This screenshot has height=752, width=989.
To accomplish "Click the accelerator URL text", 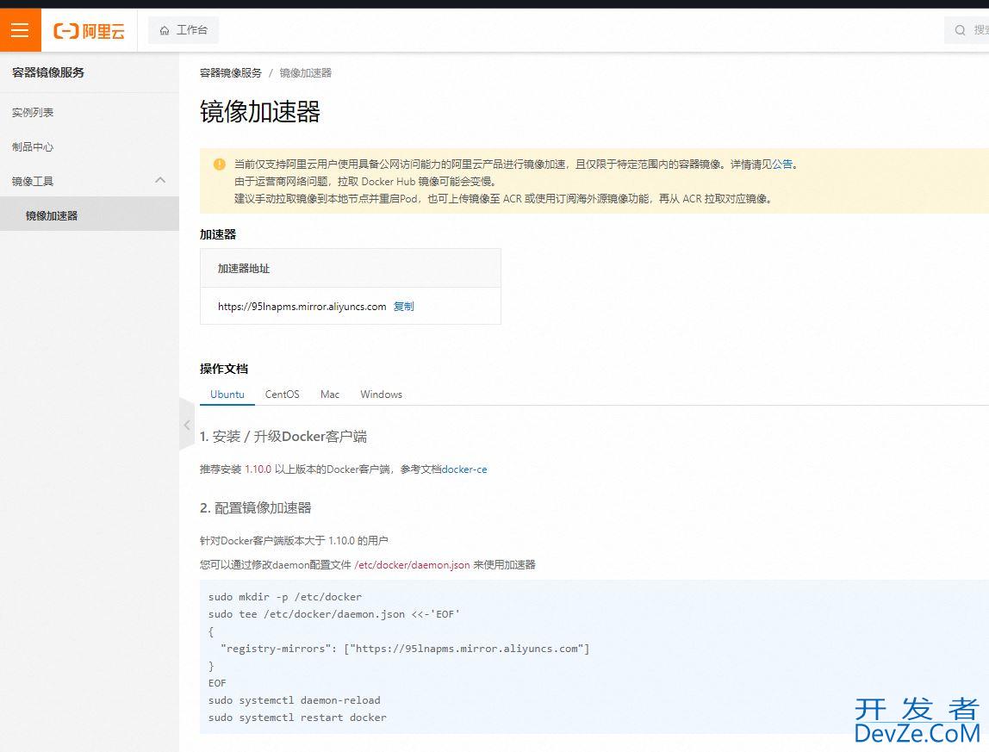I will tap(302, 307).
